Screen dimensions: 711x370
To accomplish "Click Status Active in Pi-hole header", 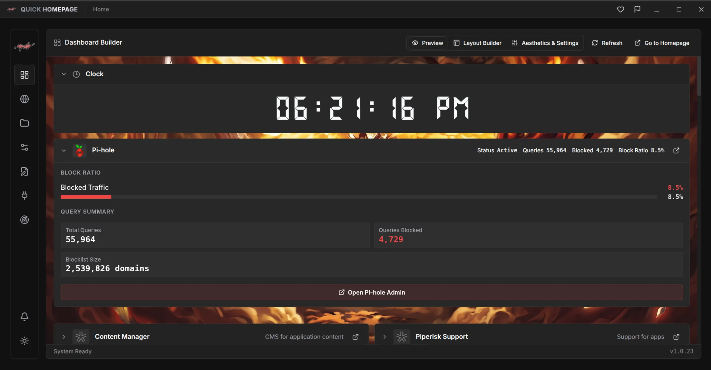I will click(497, 150).
